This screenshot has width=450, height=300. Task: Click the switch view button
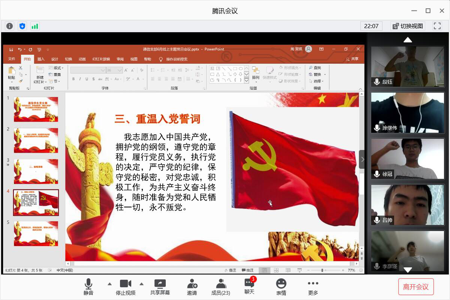[x=407, y=26]
